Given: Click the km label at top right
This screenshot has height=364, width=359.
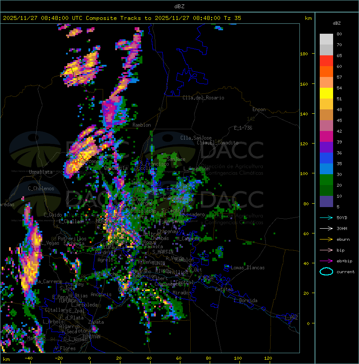Looking at the screenshot, I should tap(308, 18).
